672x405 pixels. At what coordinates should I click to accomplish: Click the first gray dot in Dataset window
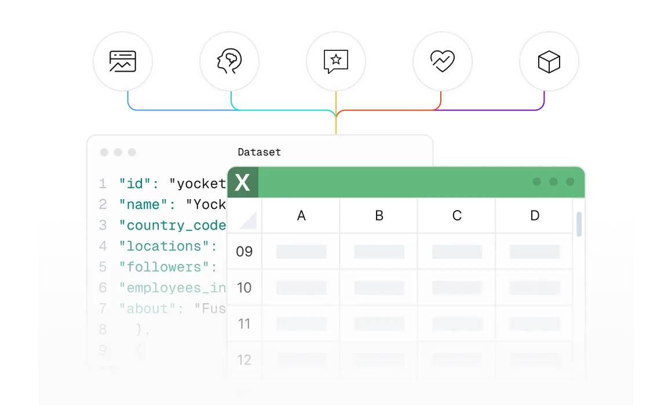coord(104,152)
